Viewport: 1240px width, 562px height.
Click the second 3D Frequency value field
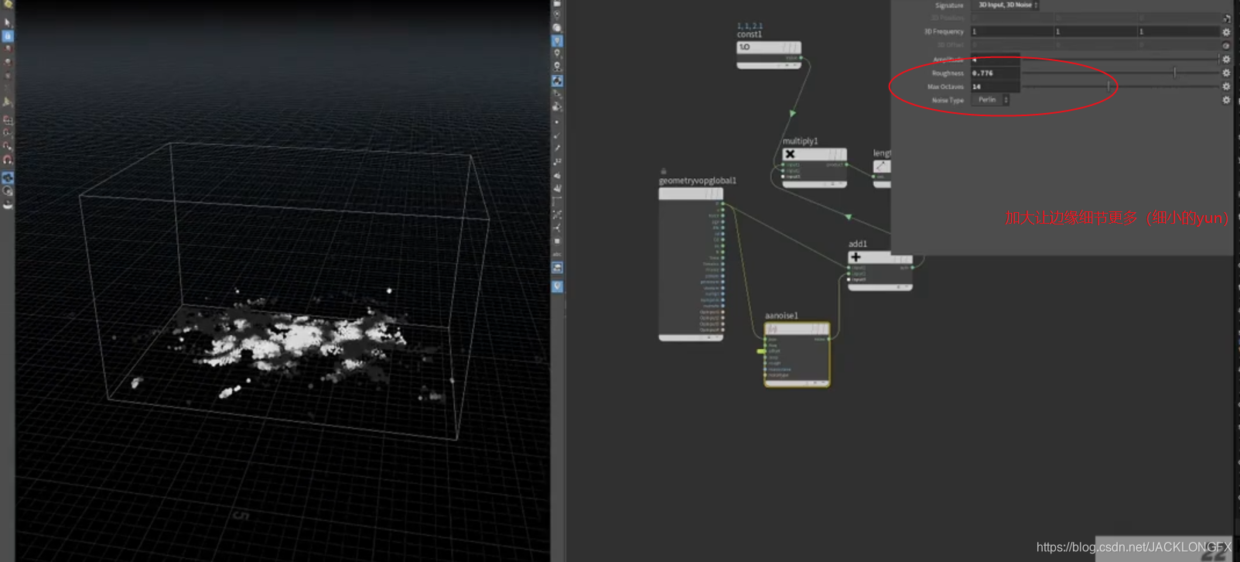[1095, 32]
